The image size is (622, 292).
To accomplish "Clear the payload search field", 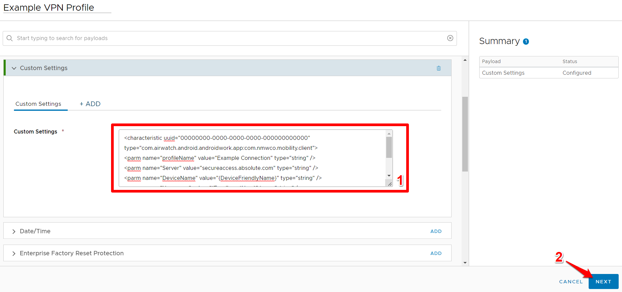I will pyautogui.click(x=450, y=38).
